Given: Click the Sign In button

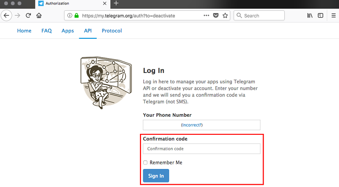Looking at the screenshot, I should (x=156, y=176).
